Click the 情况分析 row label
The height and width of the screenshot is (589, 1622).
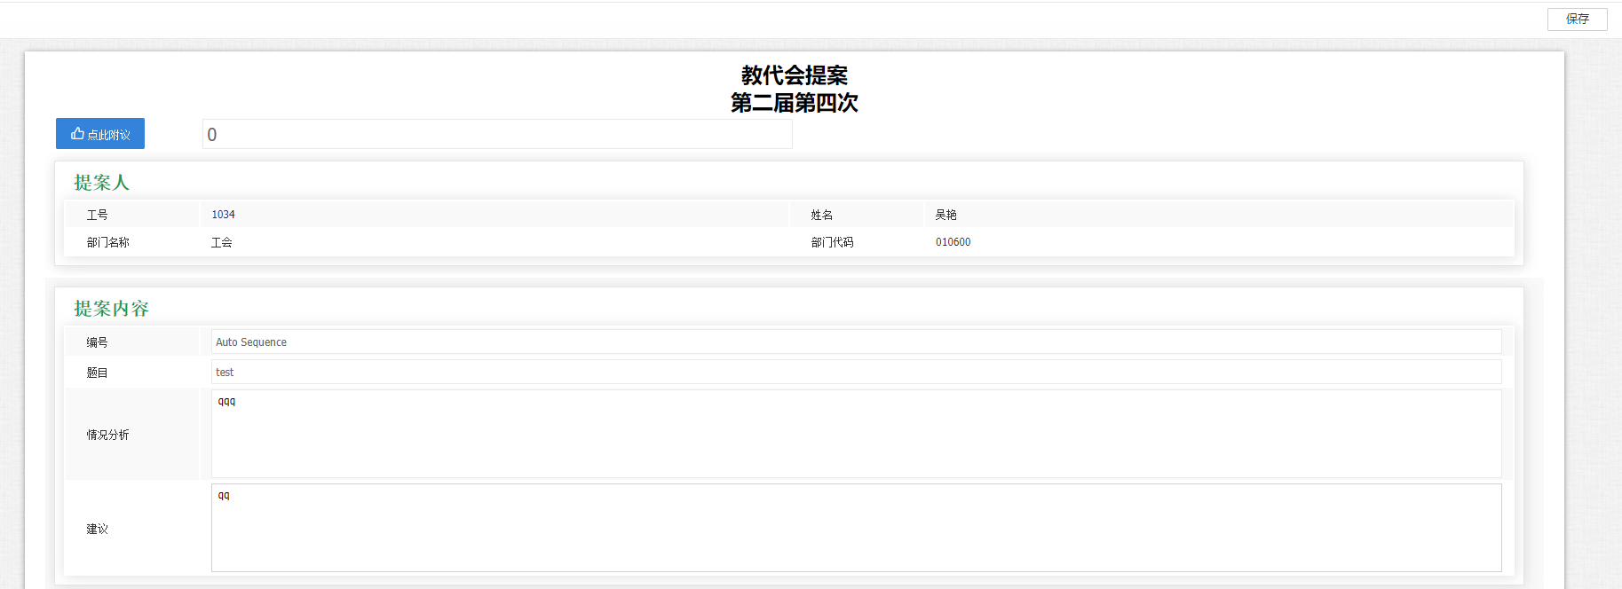[107, 435]
